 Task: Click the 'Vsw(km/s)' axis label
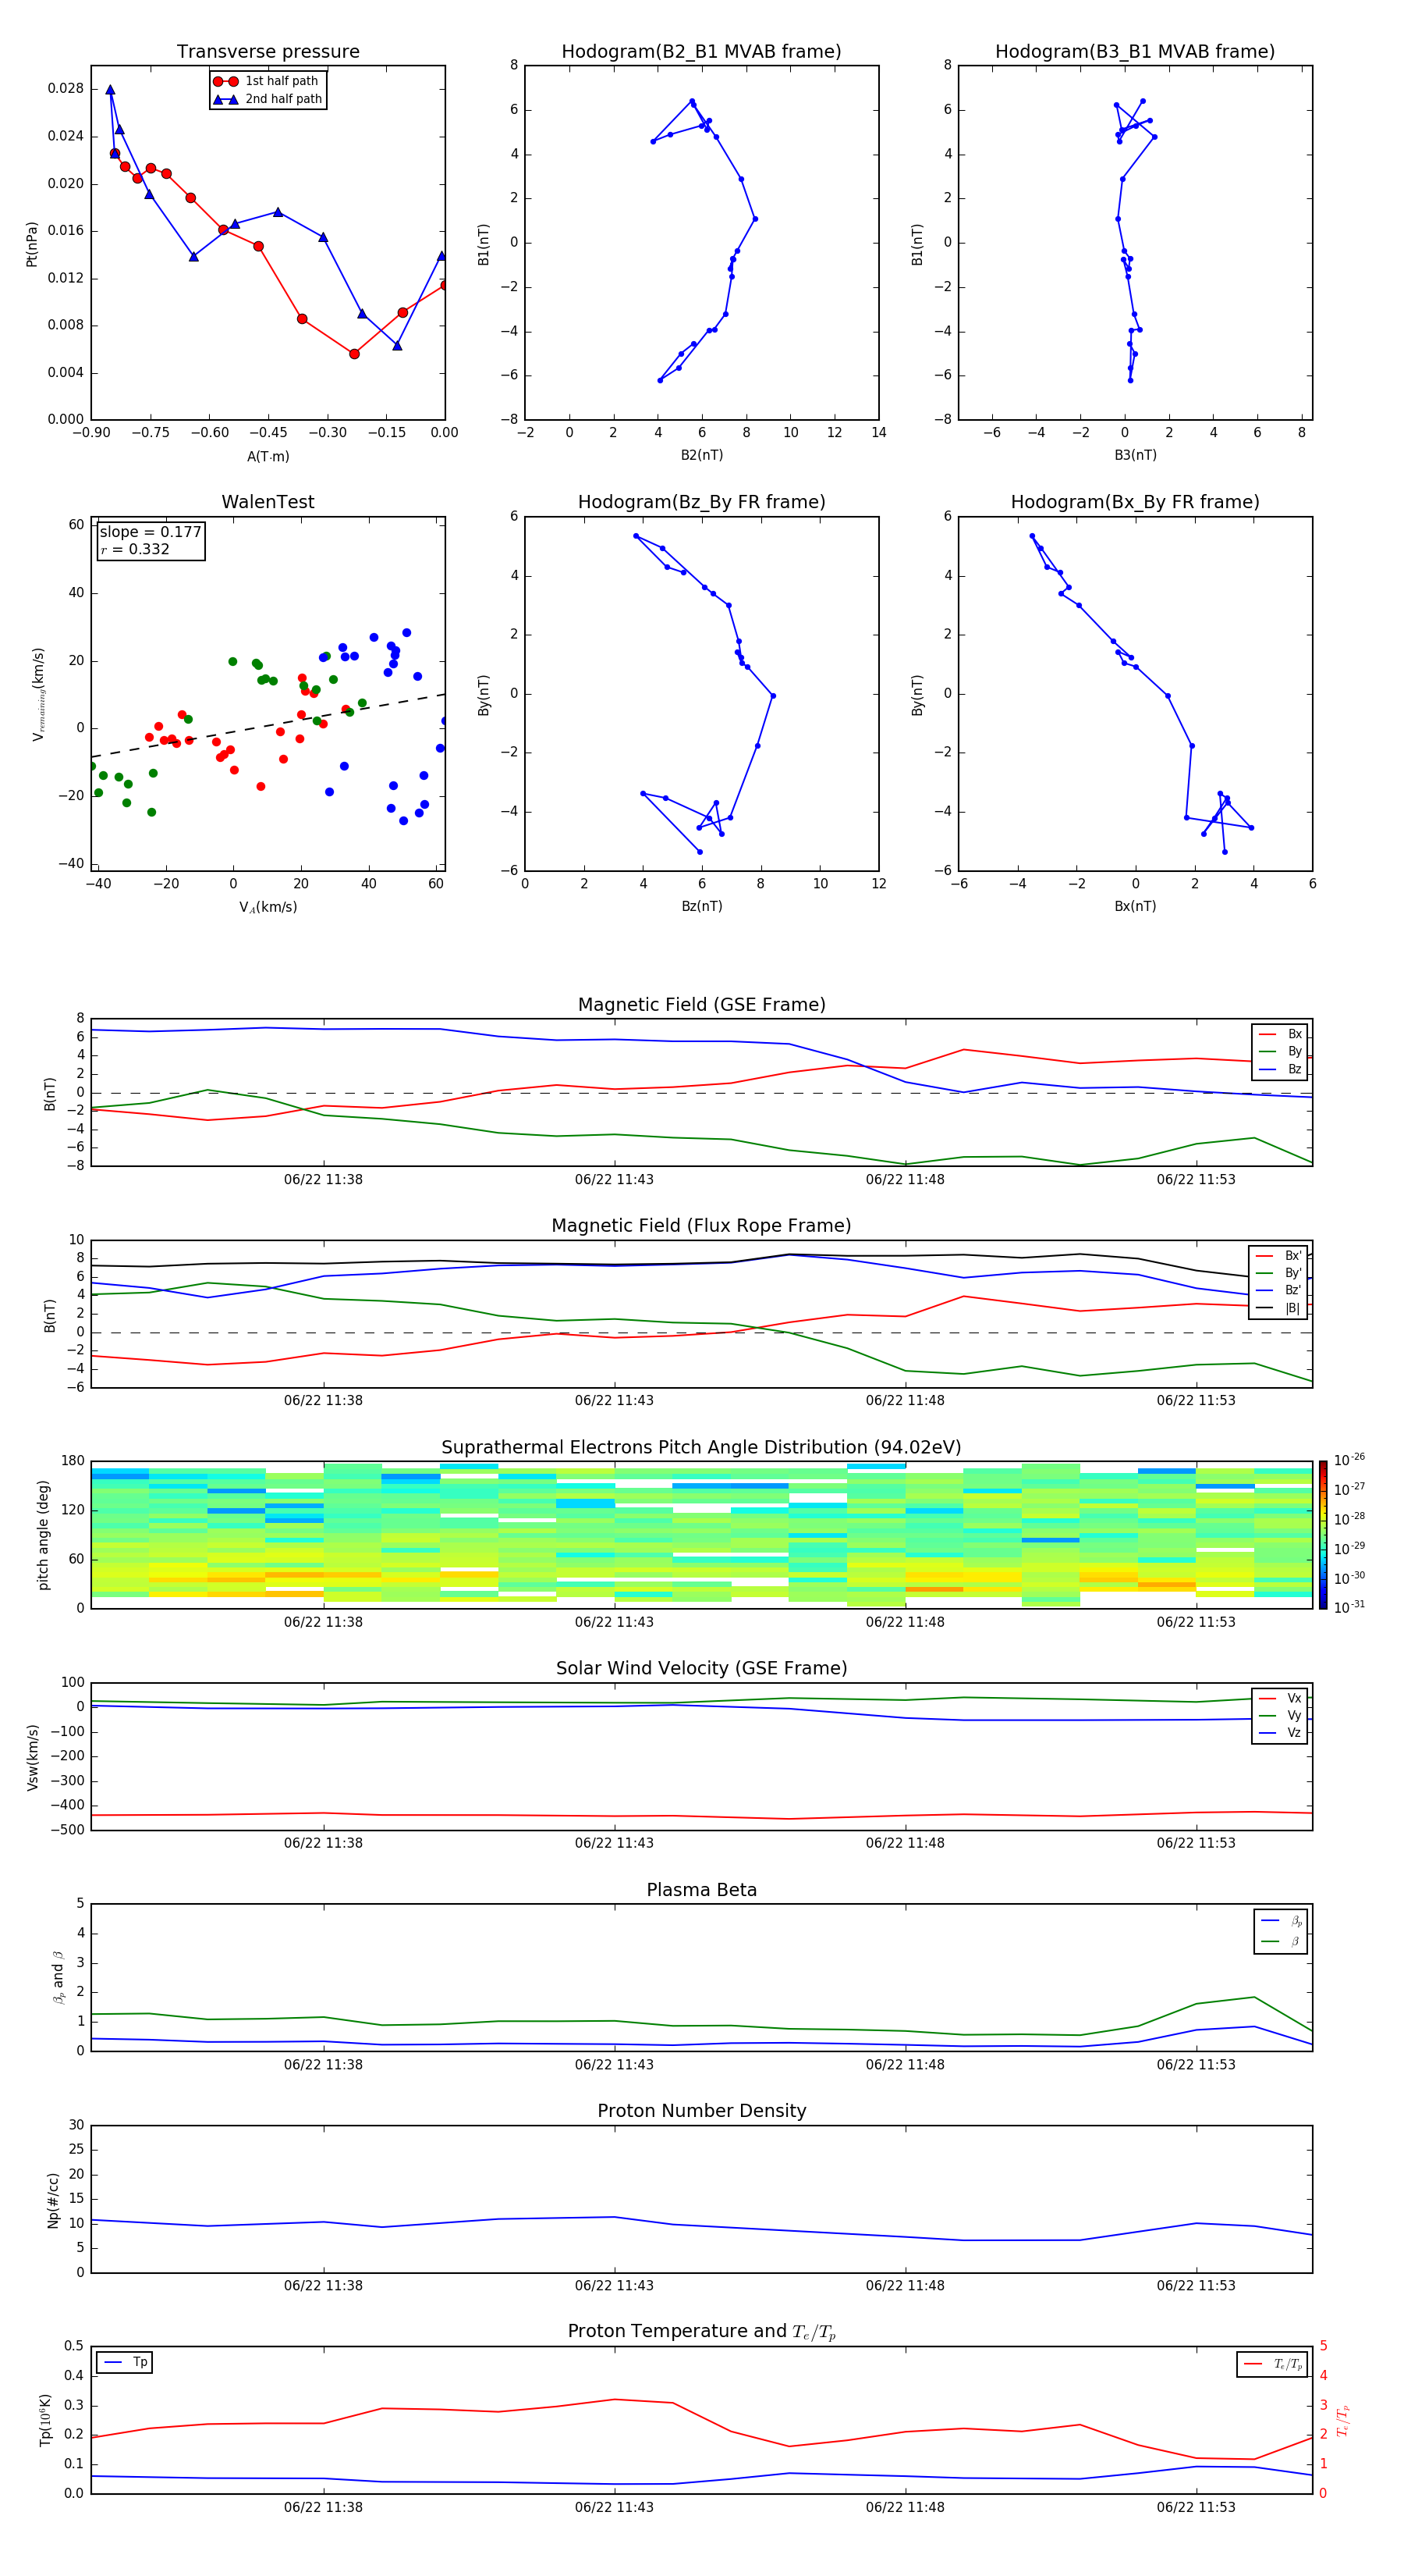click(32, 1757)
